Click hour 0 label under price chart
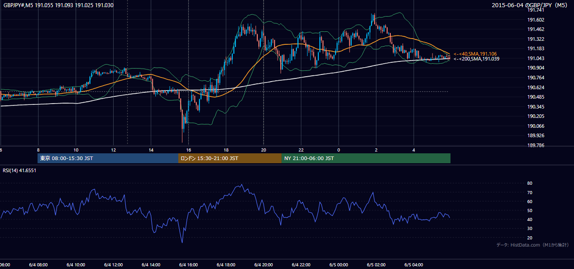Image resolution: width=574 pixels, height=269 pixels. [339, 150]
